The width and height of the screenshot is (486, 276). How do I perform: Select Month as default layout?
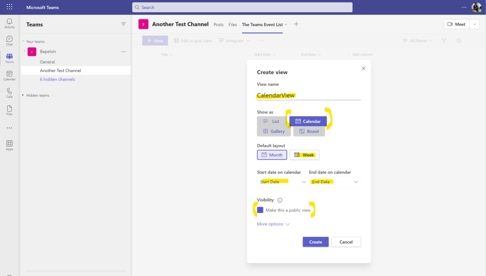point(272,155)
